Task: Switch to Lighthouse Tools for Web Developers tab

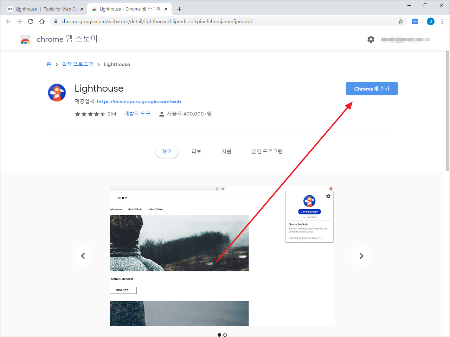Action: tap(45, 9)
